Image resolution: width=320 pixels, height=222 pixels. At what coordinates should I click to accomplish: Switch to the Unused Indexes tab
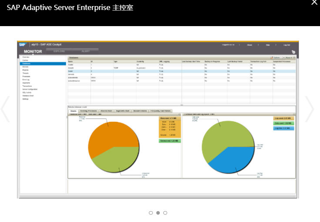tap(140, 111)
